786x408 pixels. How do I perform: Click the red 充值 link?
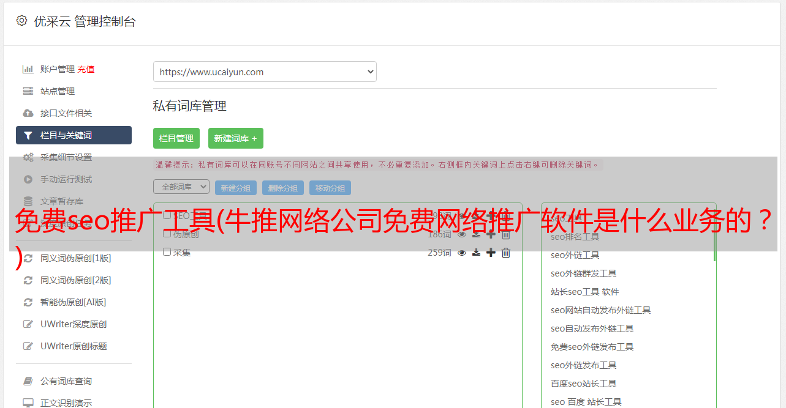click(x=86, y=69)
